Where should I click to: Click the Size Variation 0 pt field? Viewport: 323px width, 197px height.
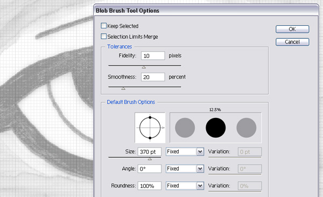click(250, 152)
